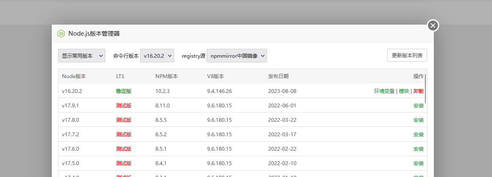Click NPM version 8.5.2

[x=161, y=134]
